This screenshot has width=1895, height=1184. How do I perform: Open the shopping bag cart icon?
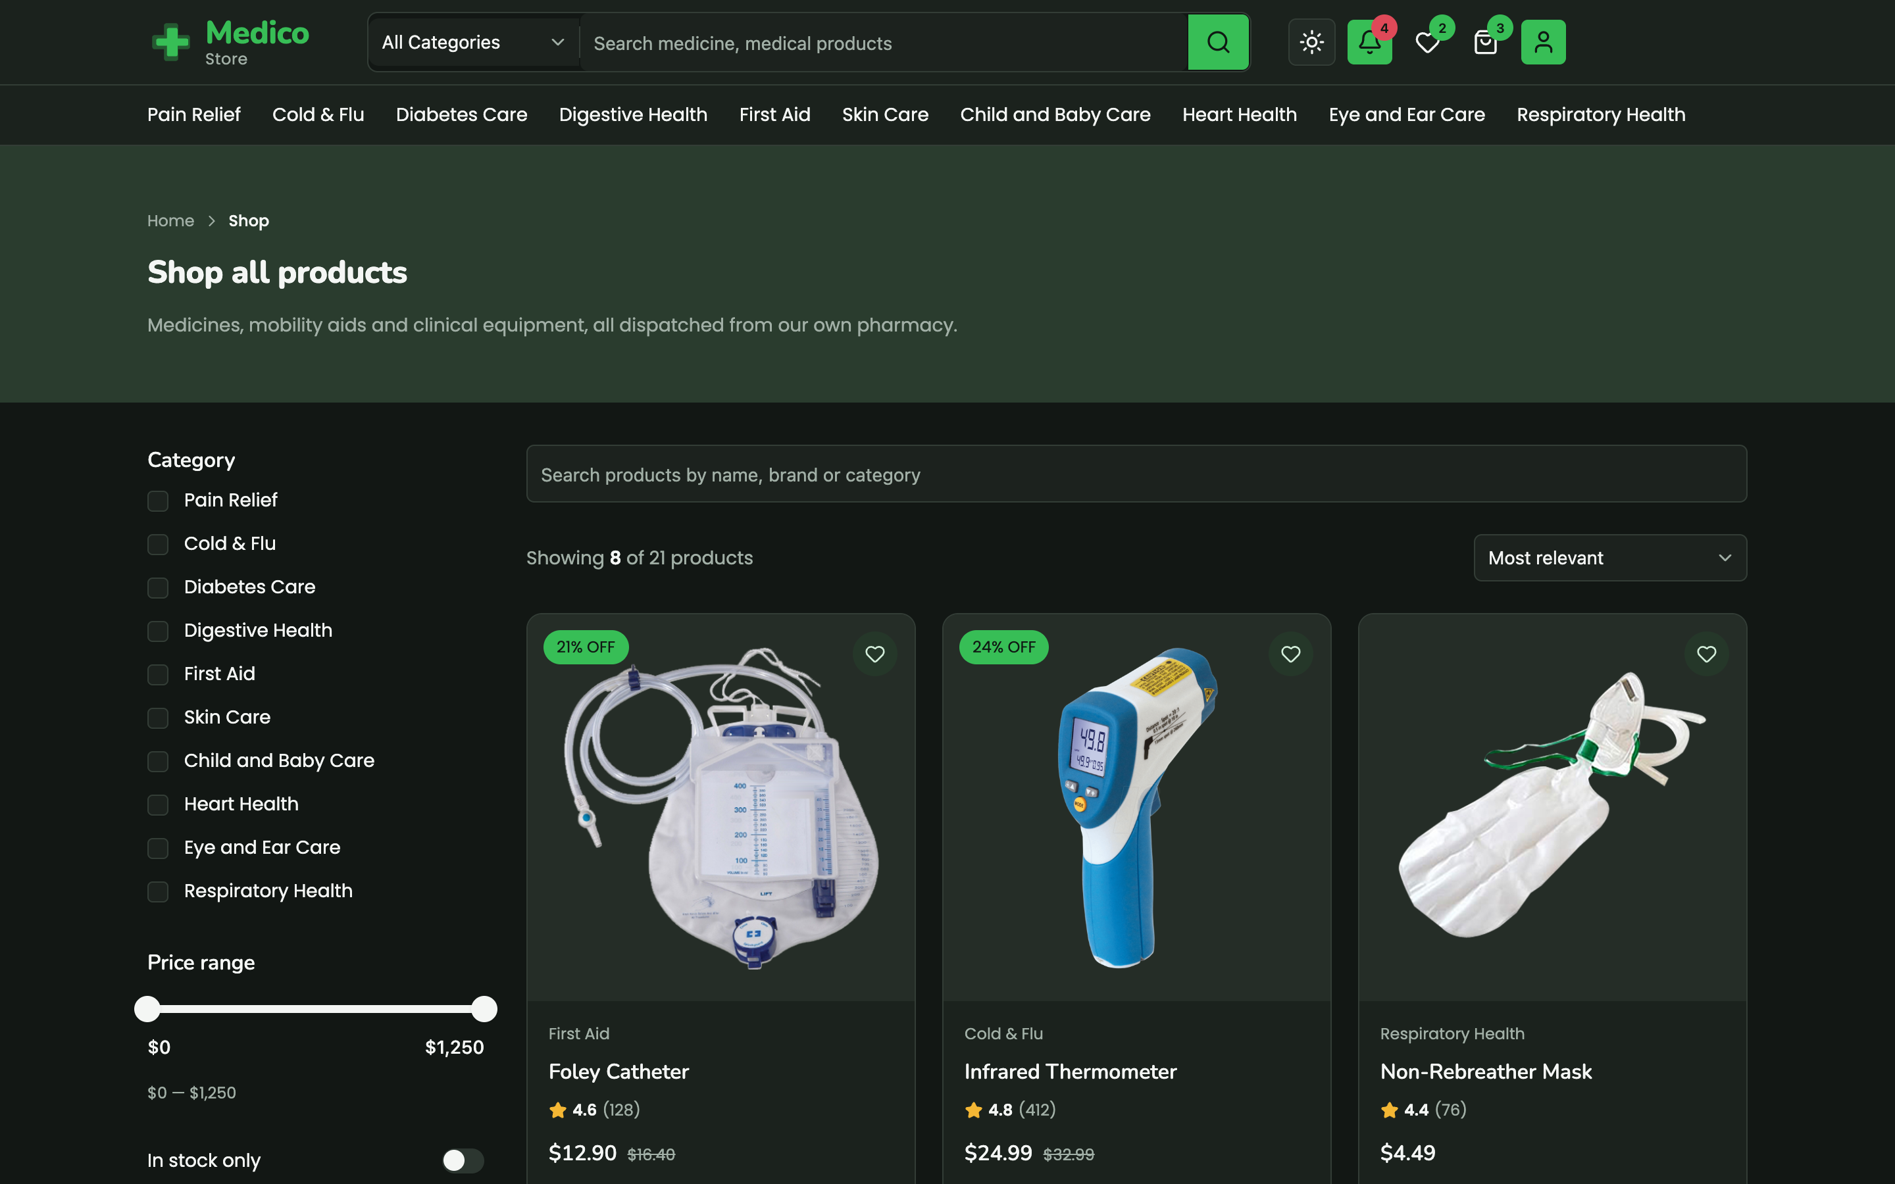pyautogui.click(x=1486, y=42)
